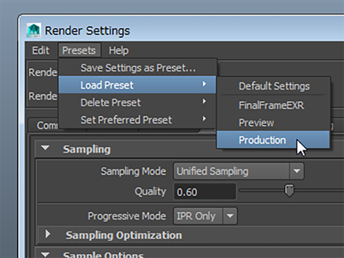Load the FinalFrameEXR preset
The height and width of the screenshot is (258, 344).
tap(274, 105)
